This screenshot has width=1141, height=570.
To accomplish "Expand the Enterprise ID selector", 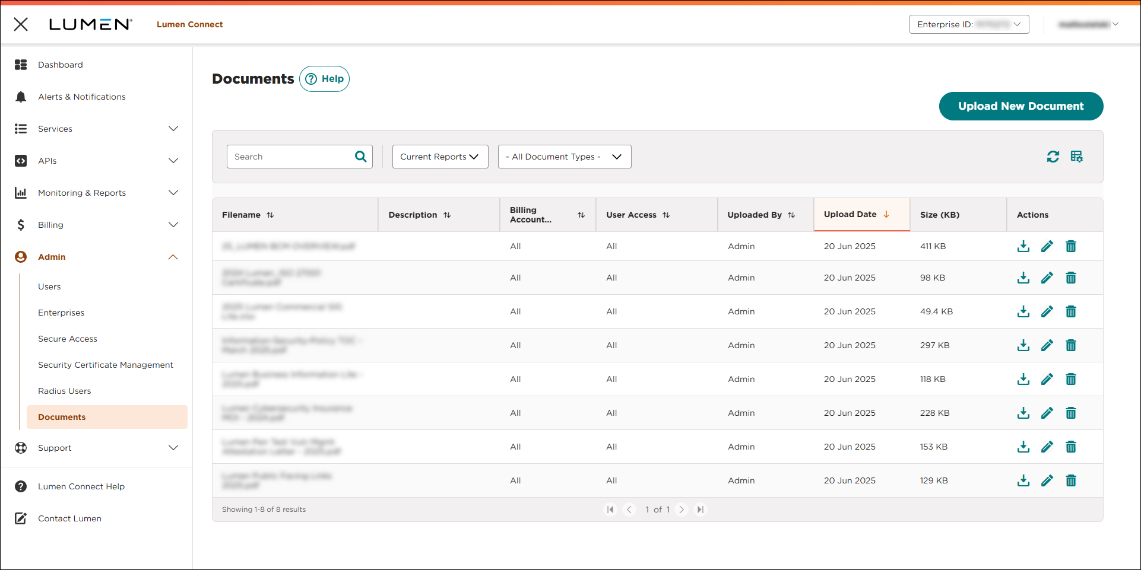I will 969,24.
